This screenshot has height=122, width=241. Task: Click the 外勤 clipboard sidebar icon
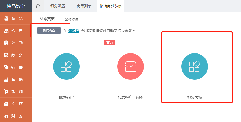[6, 43]
